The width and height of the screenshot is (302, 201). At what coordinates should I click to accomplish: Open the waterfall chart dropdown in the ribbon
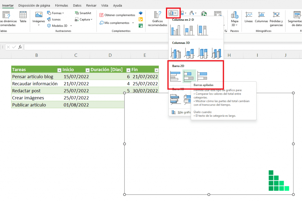[193, 13]
